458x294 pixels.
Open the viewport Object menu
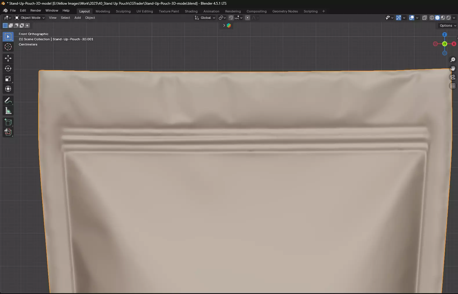pos(90,18)
